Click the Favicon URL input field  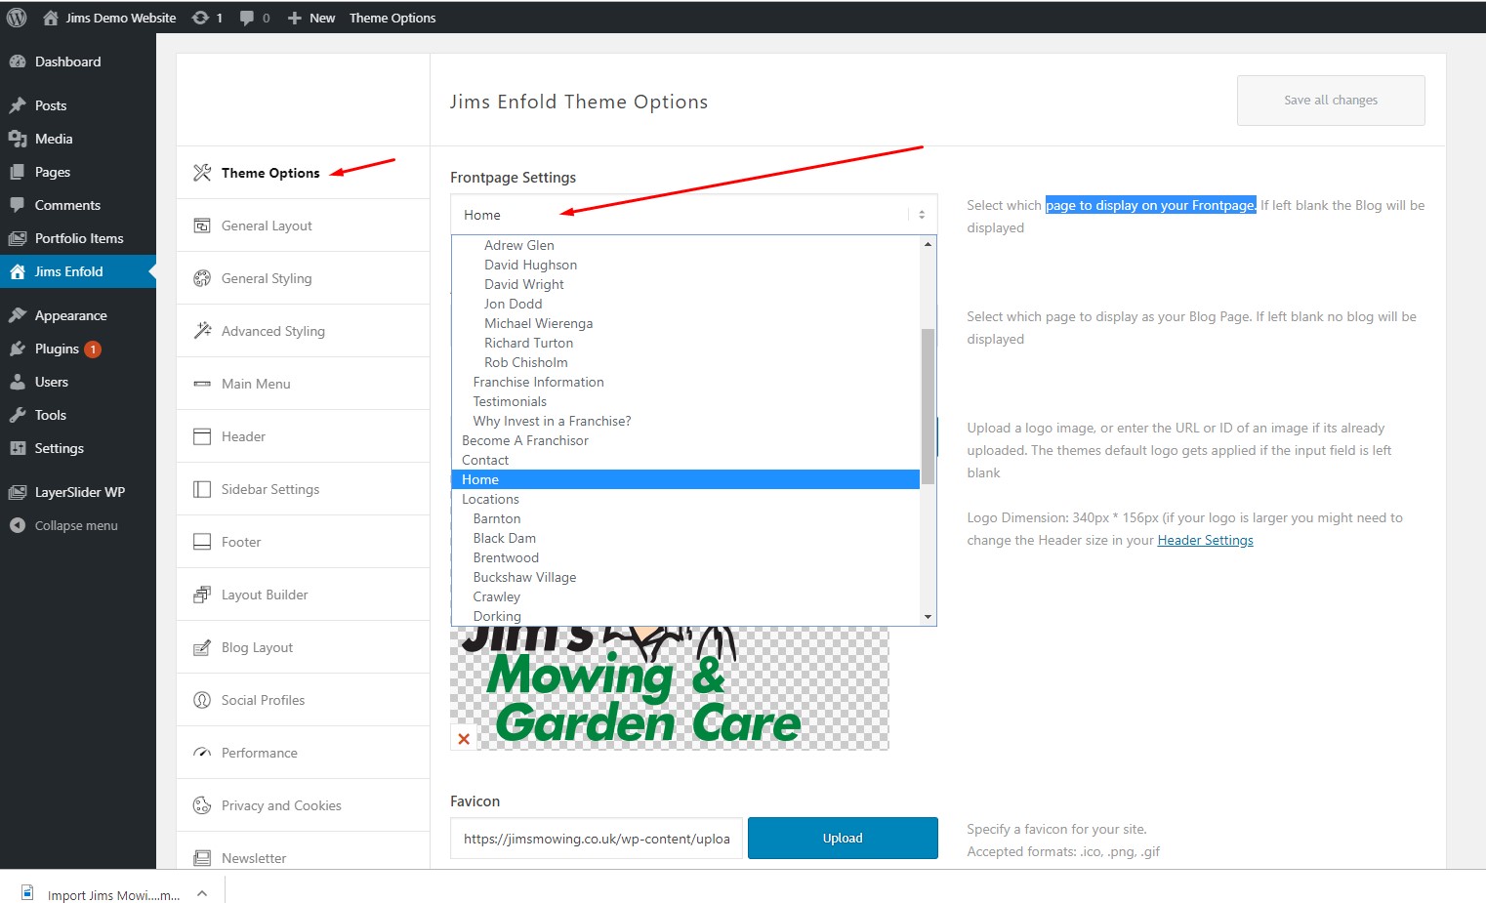[x=597, y=838]
